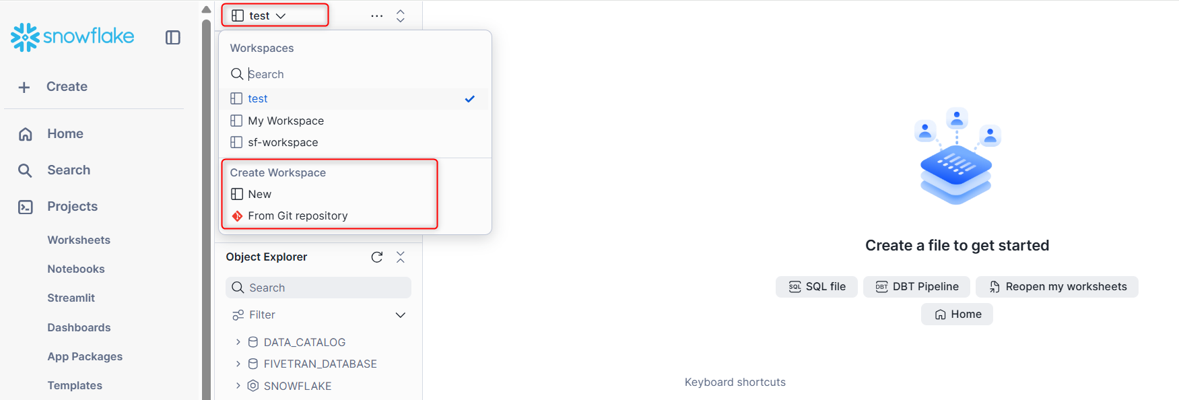Image resolution: width=1179 pixels, height=400 pixels.
Task: Expand the Filter section
Action: pyautogui.click(x=318, y=315)
